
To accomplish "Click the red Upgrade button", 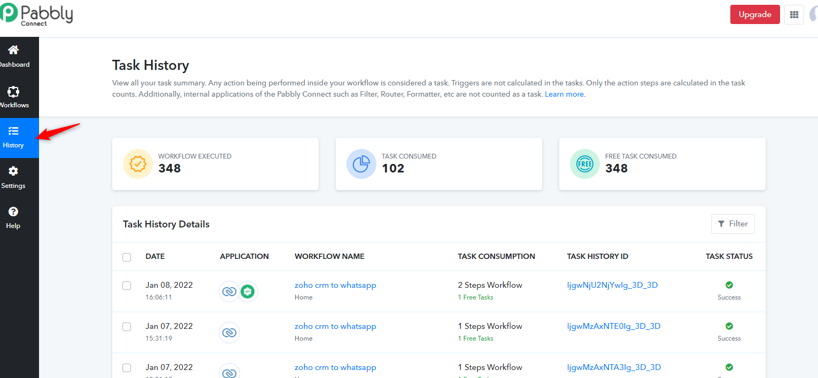I will click(x=755, y=14).
